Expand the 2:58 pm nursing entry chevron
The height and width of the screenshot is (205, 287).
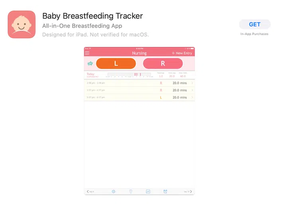192,83
